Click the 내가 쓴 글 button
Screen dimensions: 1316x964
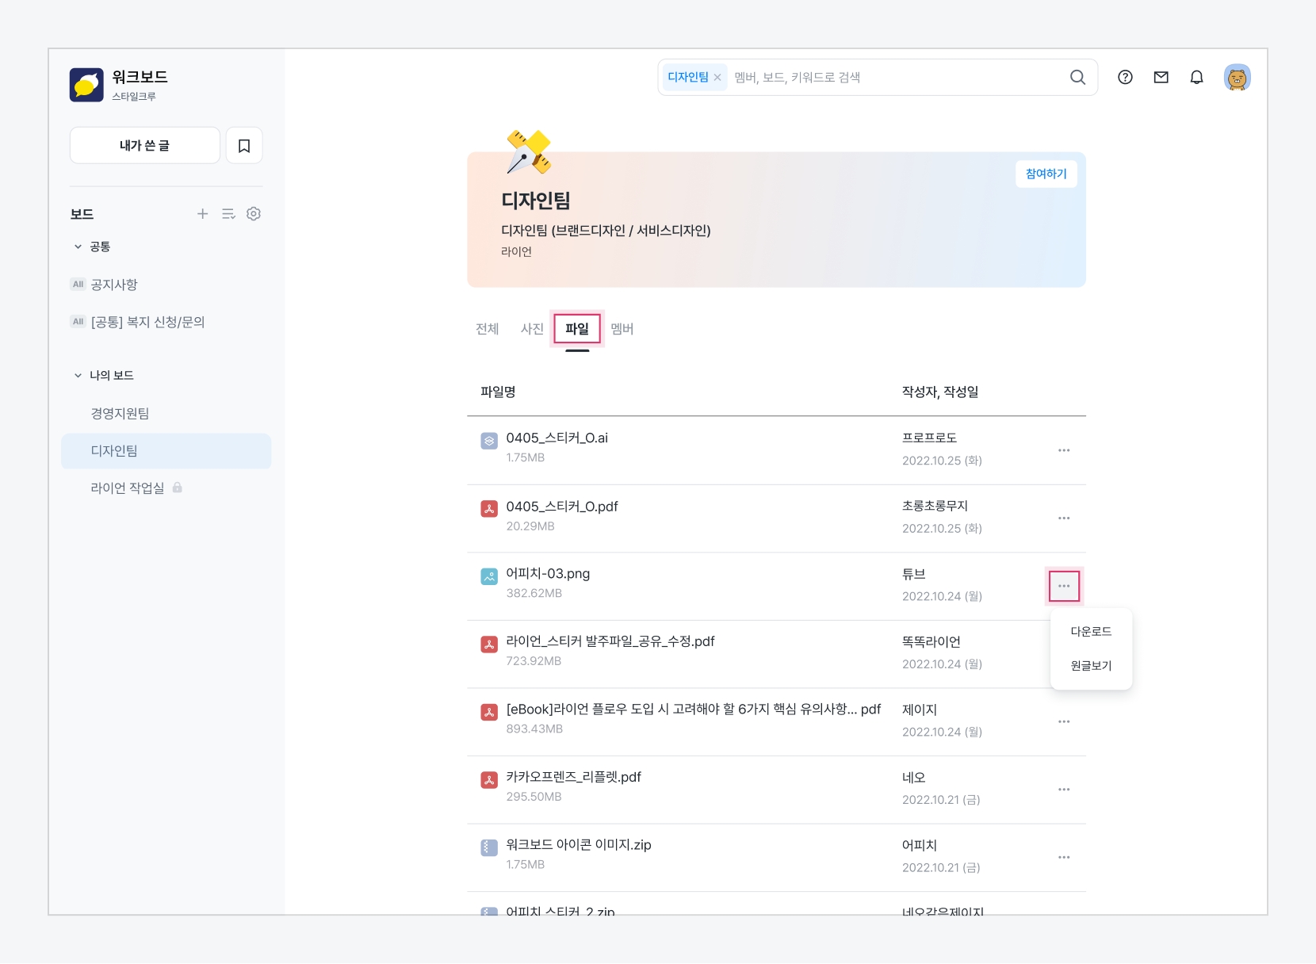(144, 146)
